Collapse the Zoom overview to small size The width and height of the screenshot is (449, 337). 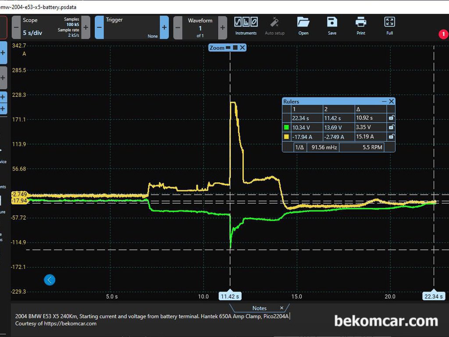[228, 48]
